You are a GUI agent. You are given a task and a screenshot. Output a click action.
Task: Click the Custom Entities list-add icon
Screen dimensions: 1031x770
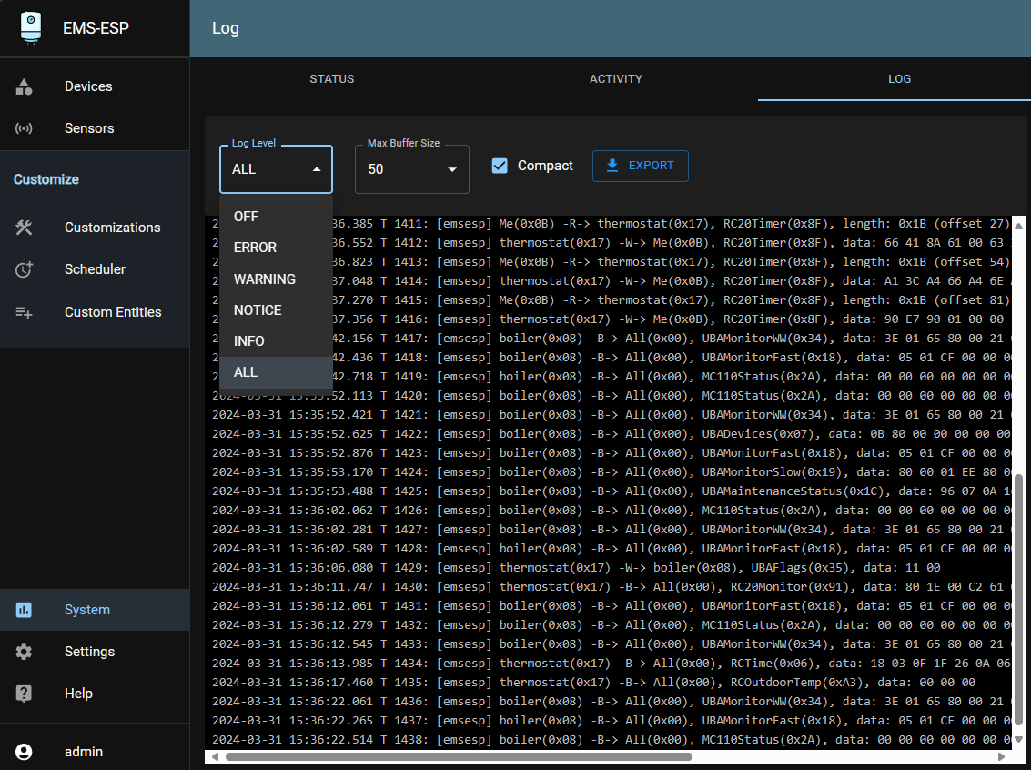25,312
